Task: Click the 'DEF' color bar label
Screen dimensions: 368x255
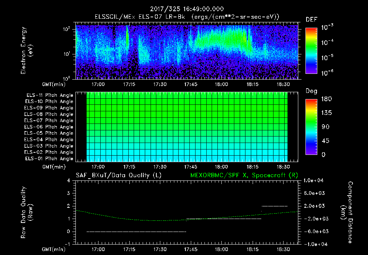Action: click(x=312, y=19)
